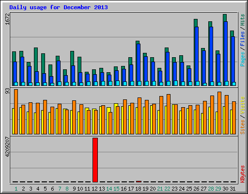Click the "4209207" y-axis value
Viewport: 248px width, 194px height.
click(x=8, y=147)
